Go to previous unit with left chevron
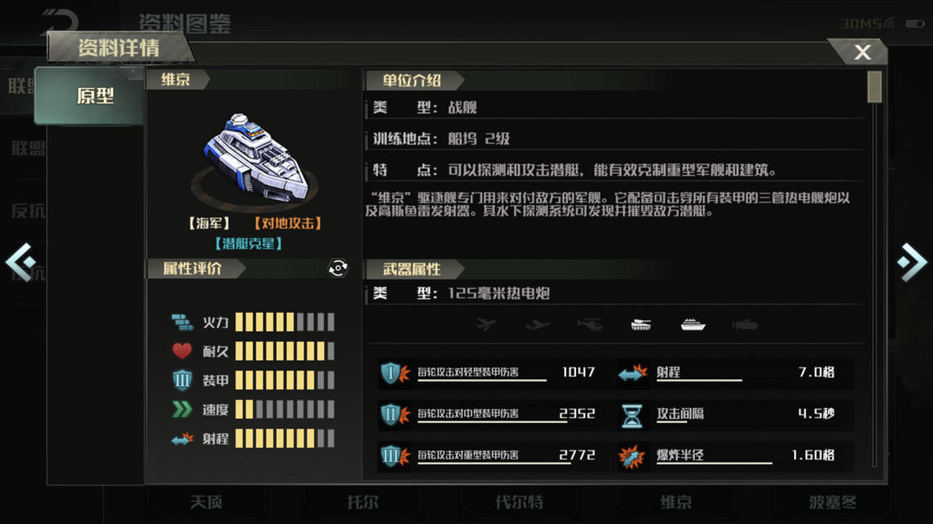This screenshot has height=524, width=933. [20, 262]
